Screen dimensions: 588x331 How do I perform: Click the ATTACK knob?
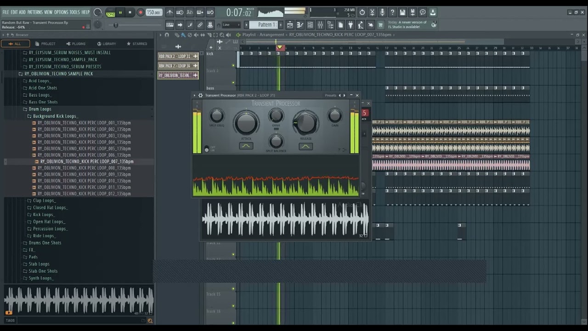point(246,123)
